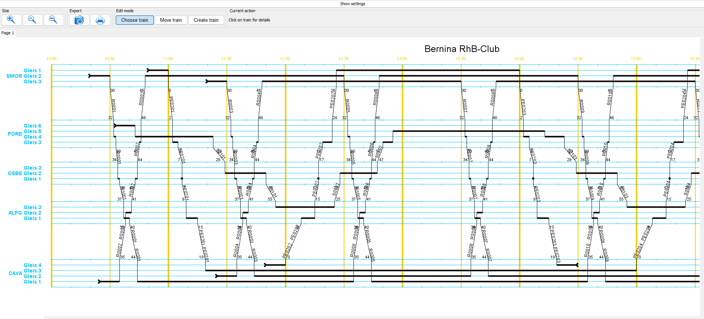
Task: Export diagram with the camera icon
Action: tap(79, 20)
